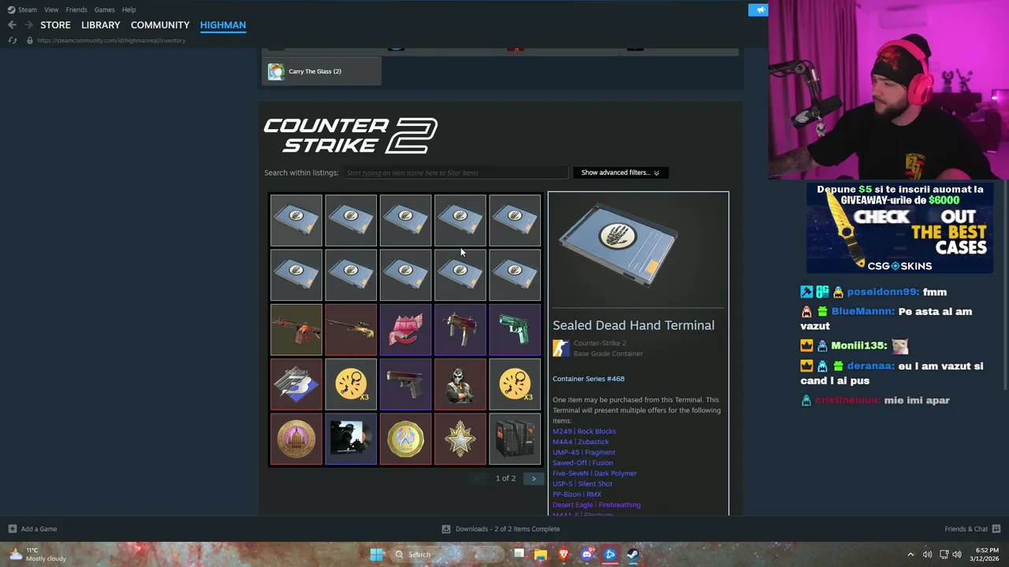This screenshot has width=1009, height=567.
Task: Open UMP-45 | Fragment link
Action: (584, 453)
